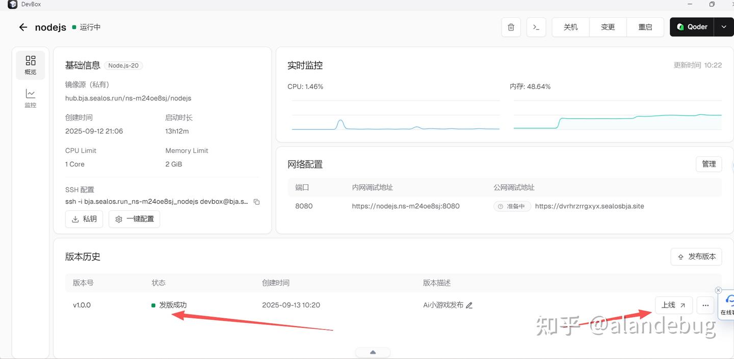Open the 网络配置 管理 management page
The height and width of the screenshot is (359, 734).
(x=709, y=164)
